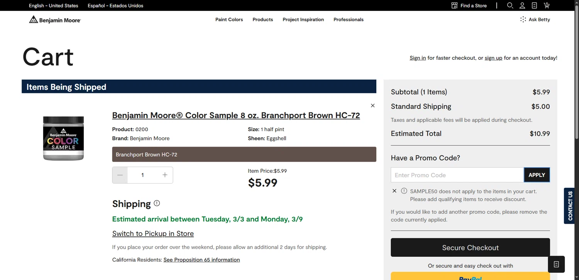Click the Benjamin Moore logo

point(55,20)
